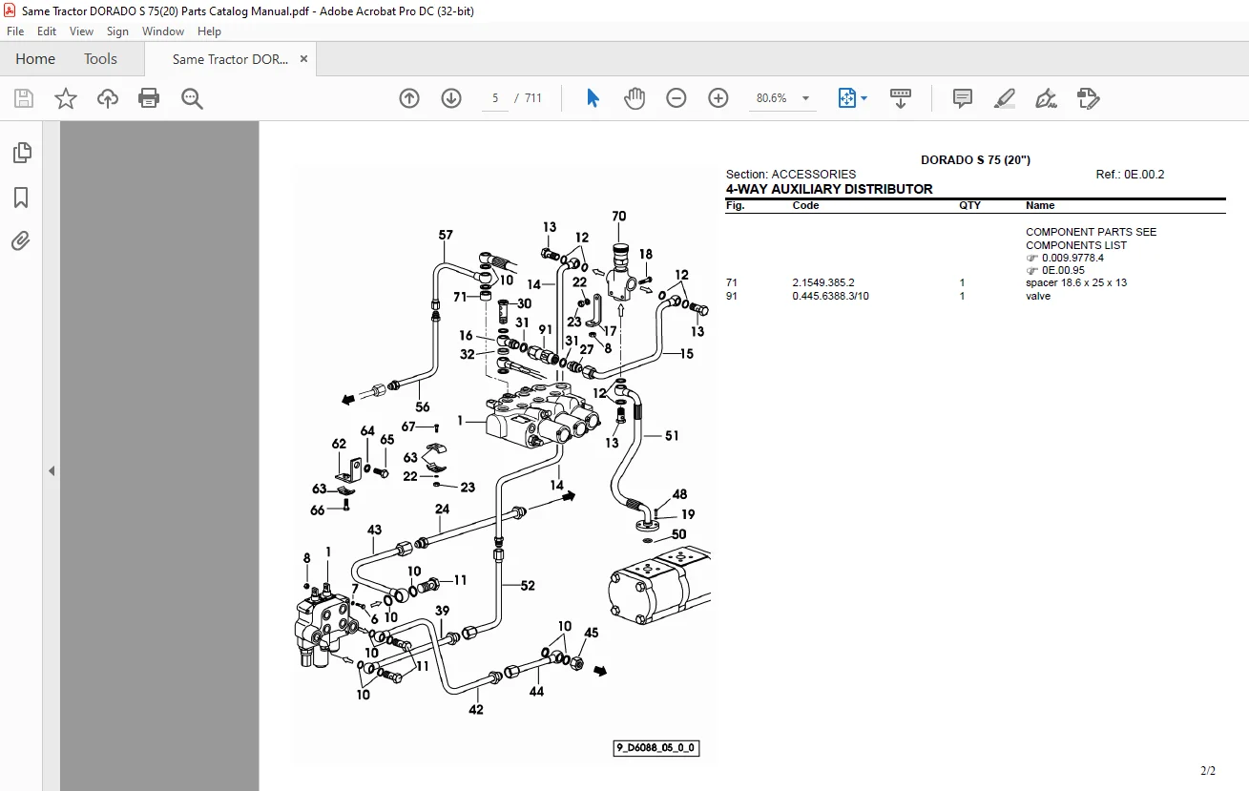Click part code '0.445.6388.3/10'
This screenshot has height=791, width=1249.
pyautogui.click(x=830, y=296)
